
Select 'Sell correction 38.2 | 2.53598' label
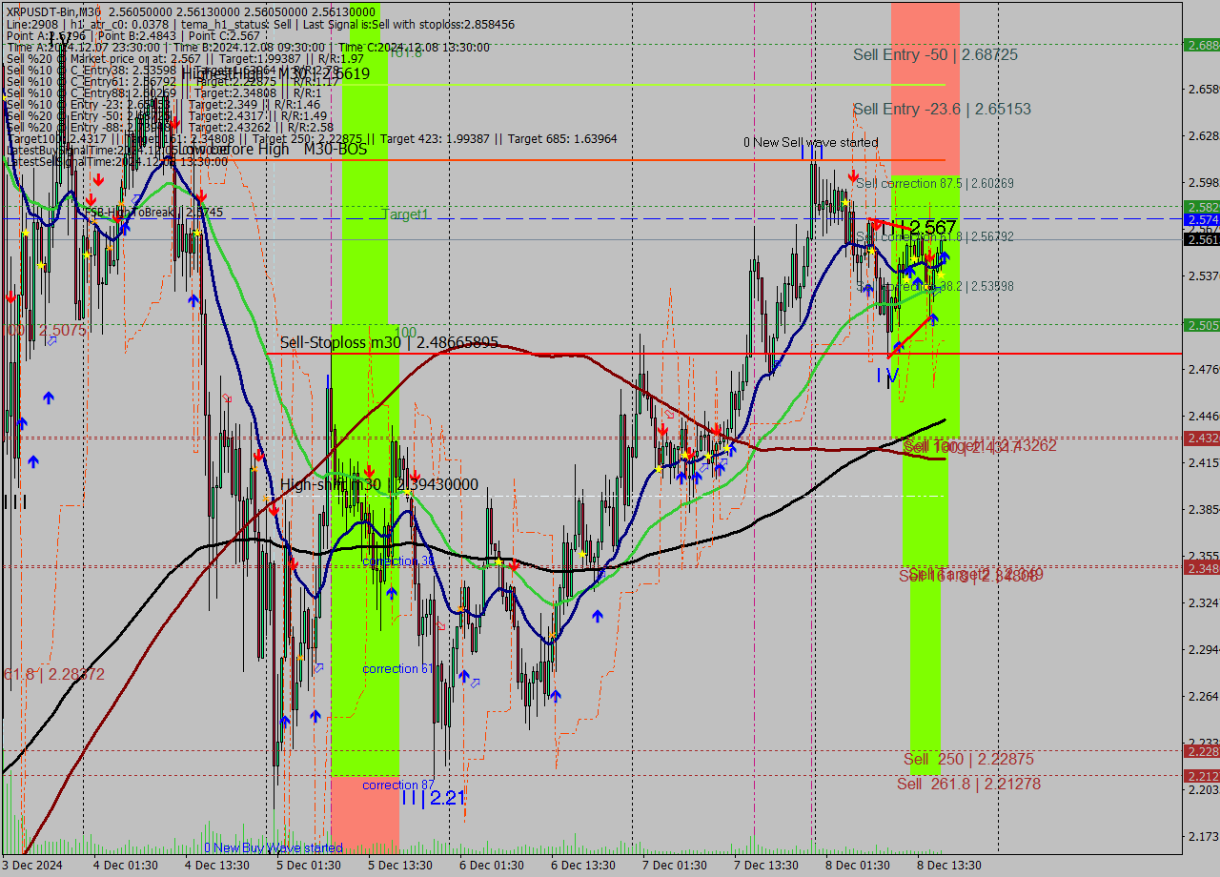[935, 286]
